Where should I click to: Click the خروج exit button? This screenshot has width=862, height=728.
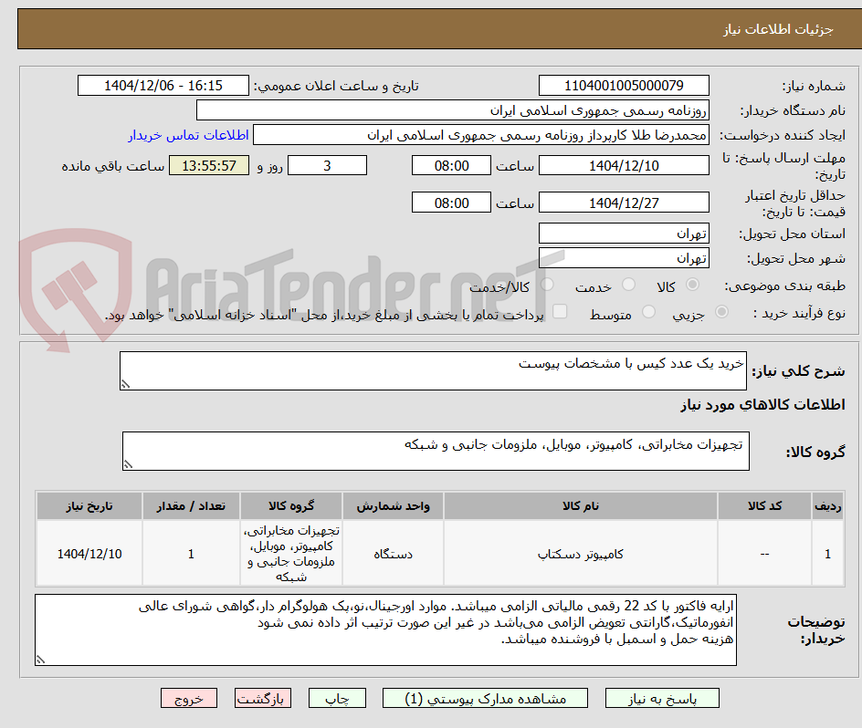click(x=188, y=698)
